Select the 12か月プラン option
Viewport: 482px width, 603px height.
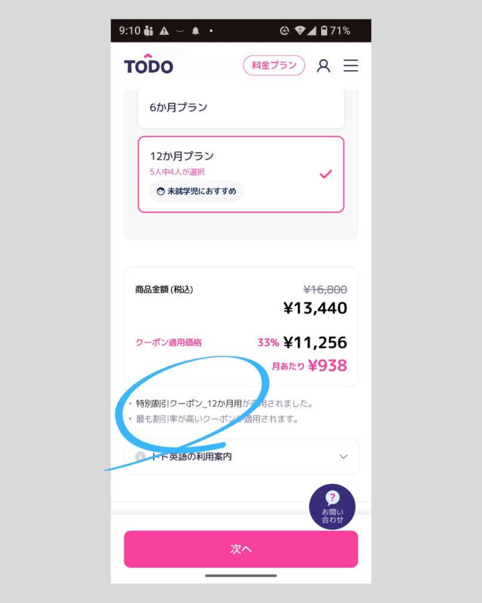point(241,174)
